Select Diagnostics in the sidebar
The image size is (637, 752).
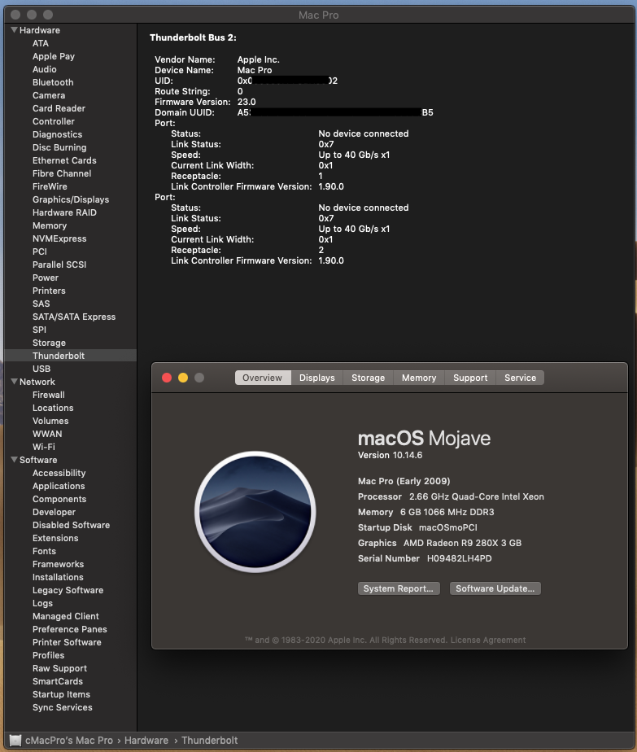pos(58,134)
